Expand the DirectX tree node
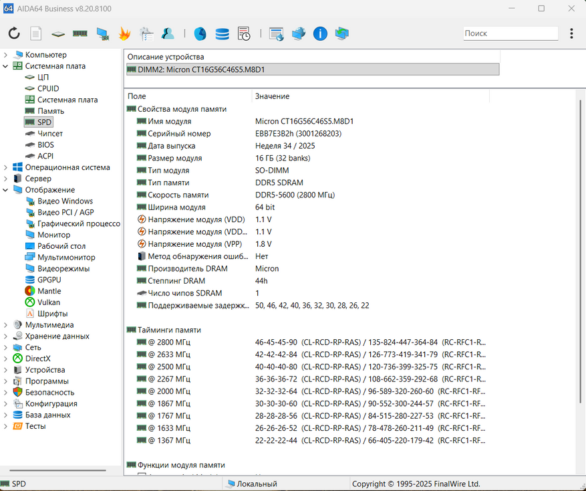This screenshot has width=586, height=491. click(x=5, y=359)
